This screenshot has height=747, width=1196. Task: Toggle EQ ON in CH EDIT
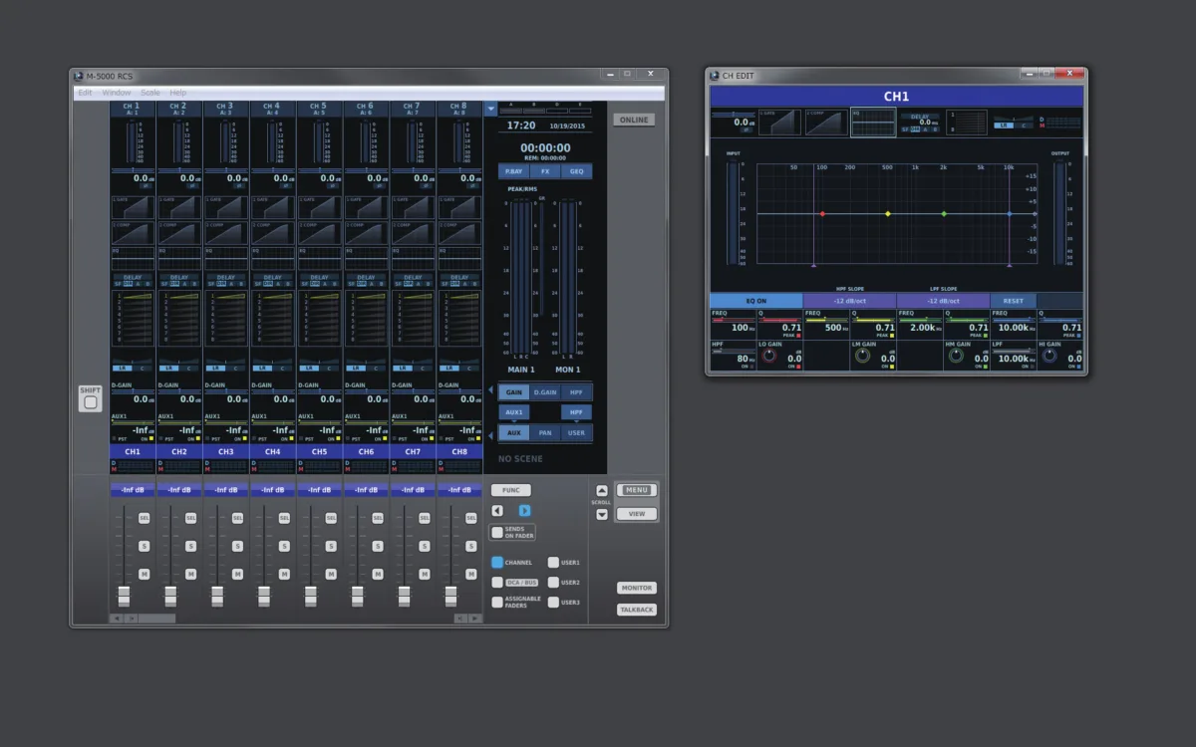[x=756, y=301]
